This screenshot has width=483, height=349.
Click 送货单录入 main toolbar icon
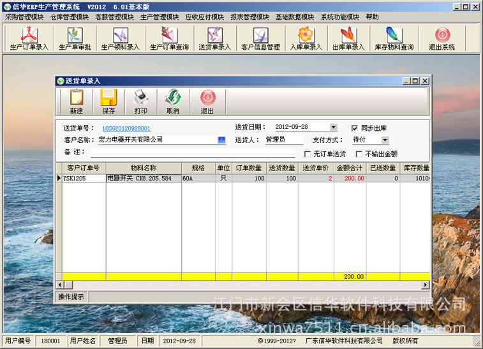click(214, 39)
